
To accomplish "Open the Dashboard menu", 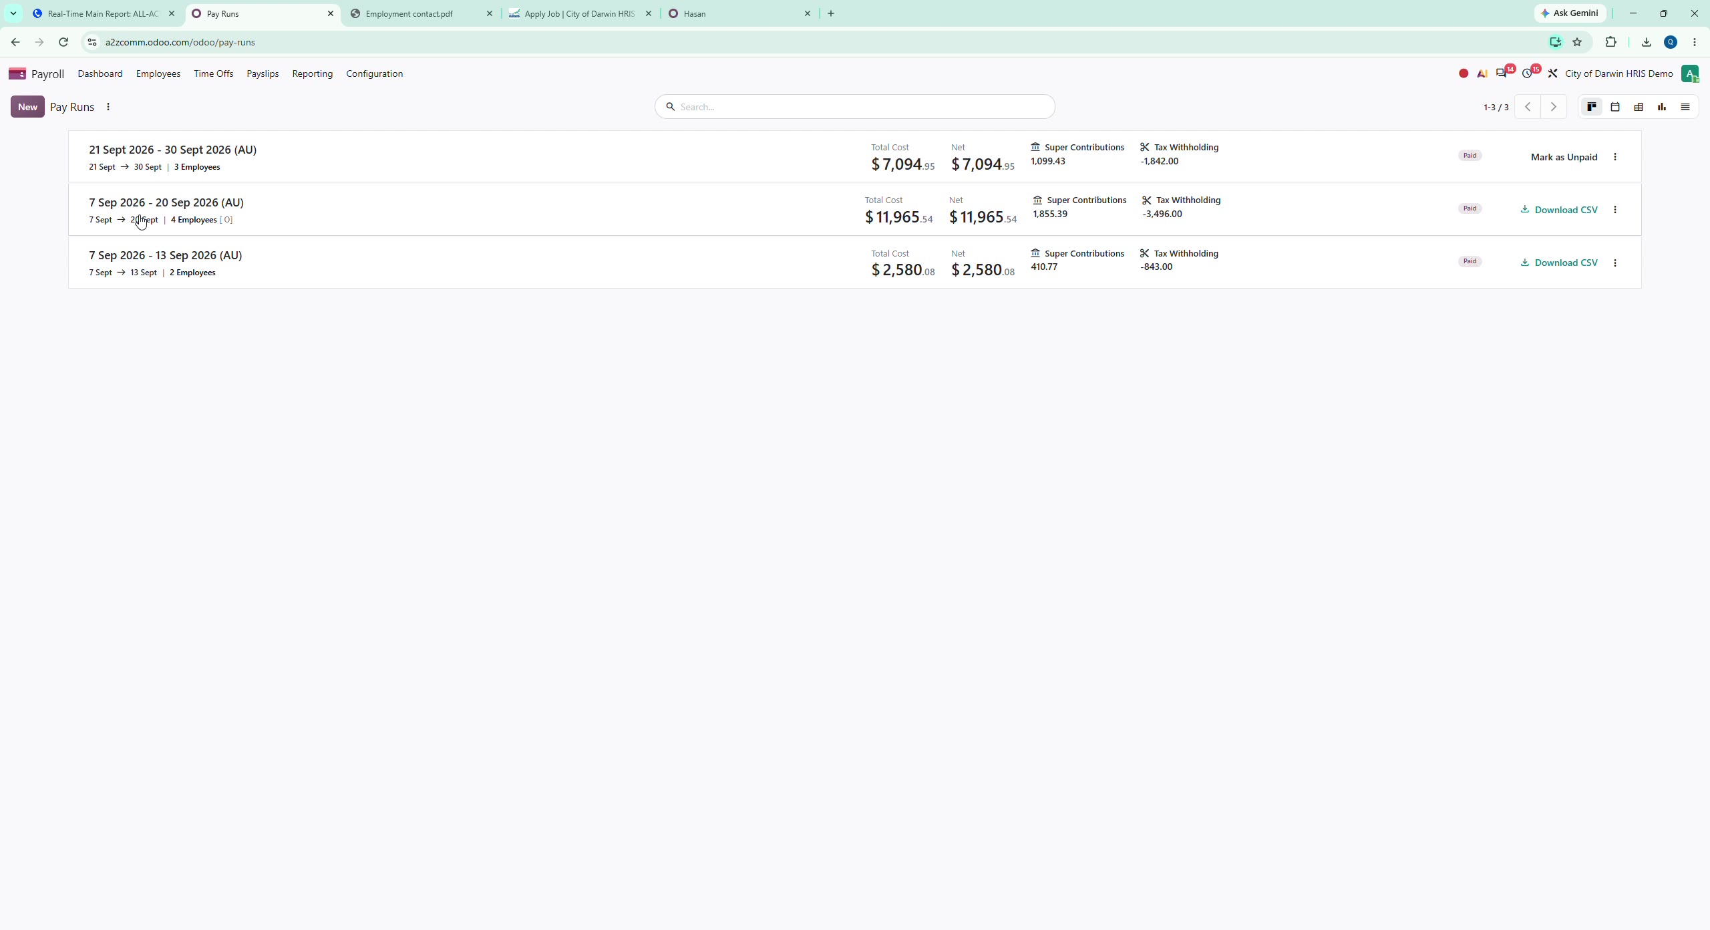I will [x=100, y=73].
